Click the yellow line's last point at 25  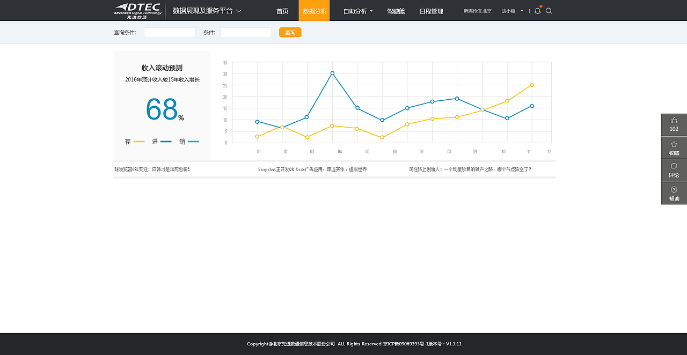click(531, 85)
